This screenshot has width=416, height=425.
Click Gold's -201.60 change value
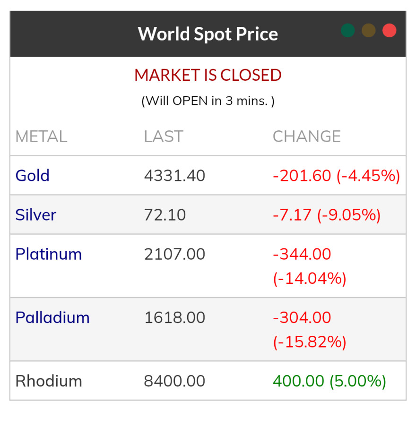302,176
